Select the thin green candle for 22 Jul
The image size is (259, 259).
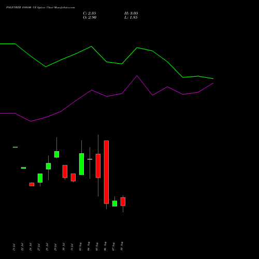tap(23, 168)
